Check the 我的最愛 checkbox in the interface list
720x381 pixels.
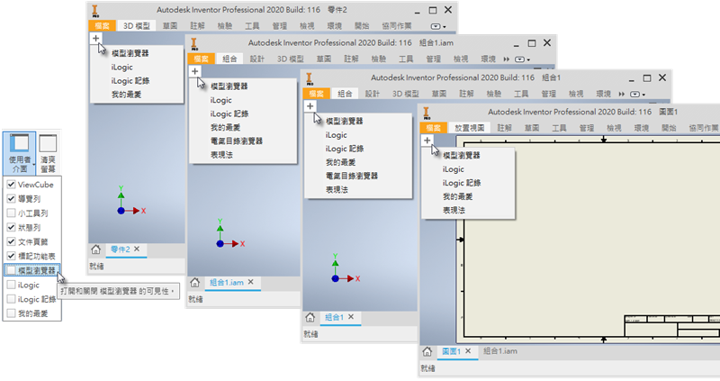point(11,313)
